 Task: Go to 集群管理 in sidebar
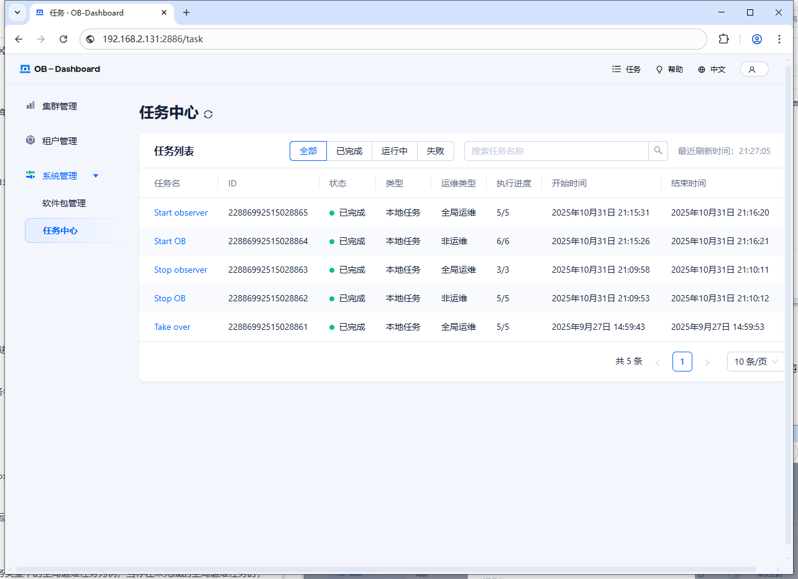[x=59, y=106]
